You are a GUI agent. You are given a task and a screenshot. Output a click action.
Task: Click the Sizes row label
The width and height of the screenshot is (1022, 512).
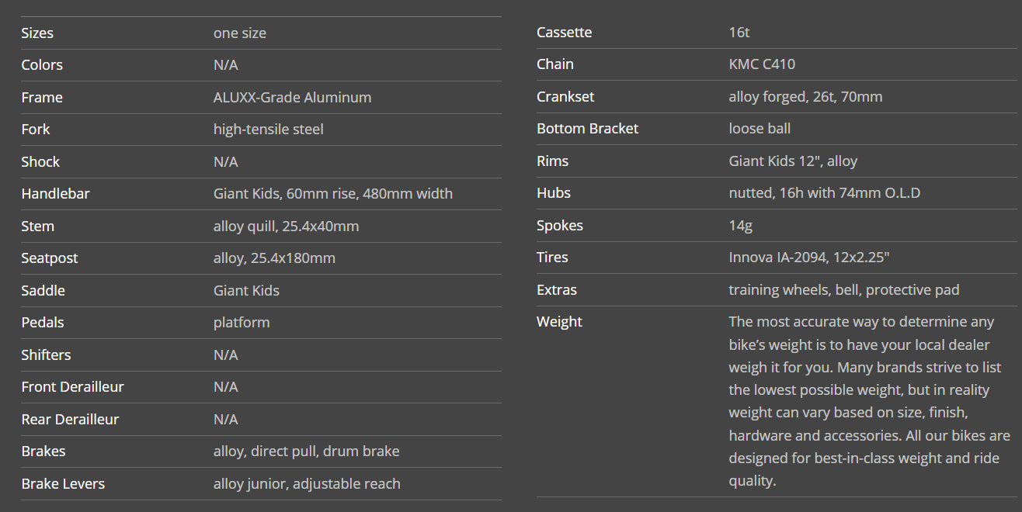[x=37, y=33]
